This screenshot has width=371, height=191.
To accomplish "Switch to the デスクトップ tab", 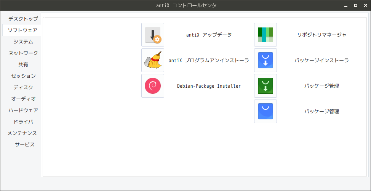I will (x=23, y=18).
